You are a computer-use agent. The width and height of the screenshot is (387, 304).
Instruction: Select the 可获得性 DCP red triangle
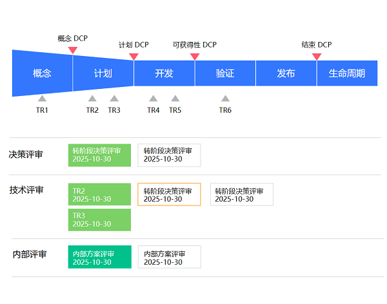(x=195, y=57)
